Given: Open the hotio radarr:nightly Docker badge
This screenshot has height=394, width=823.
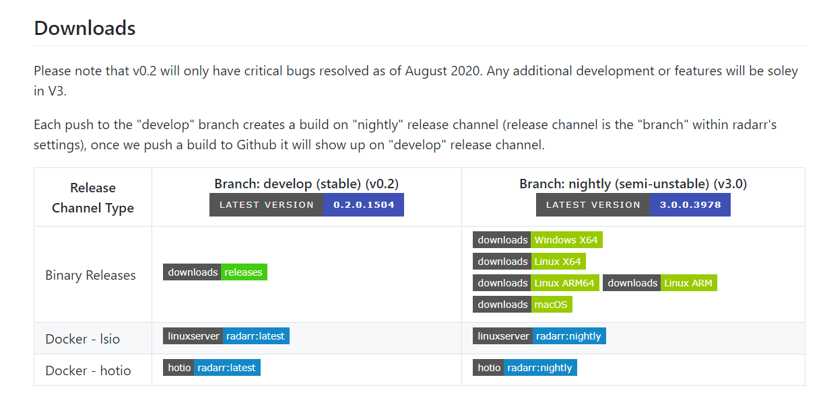Looking at the screenshot, I should coord(524,367).
